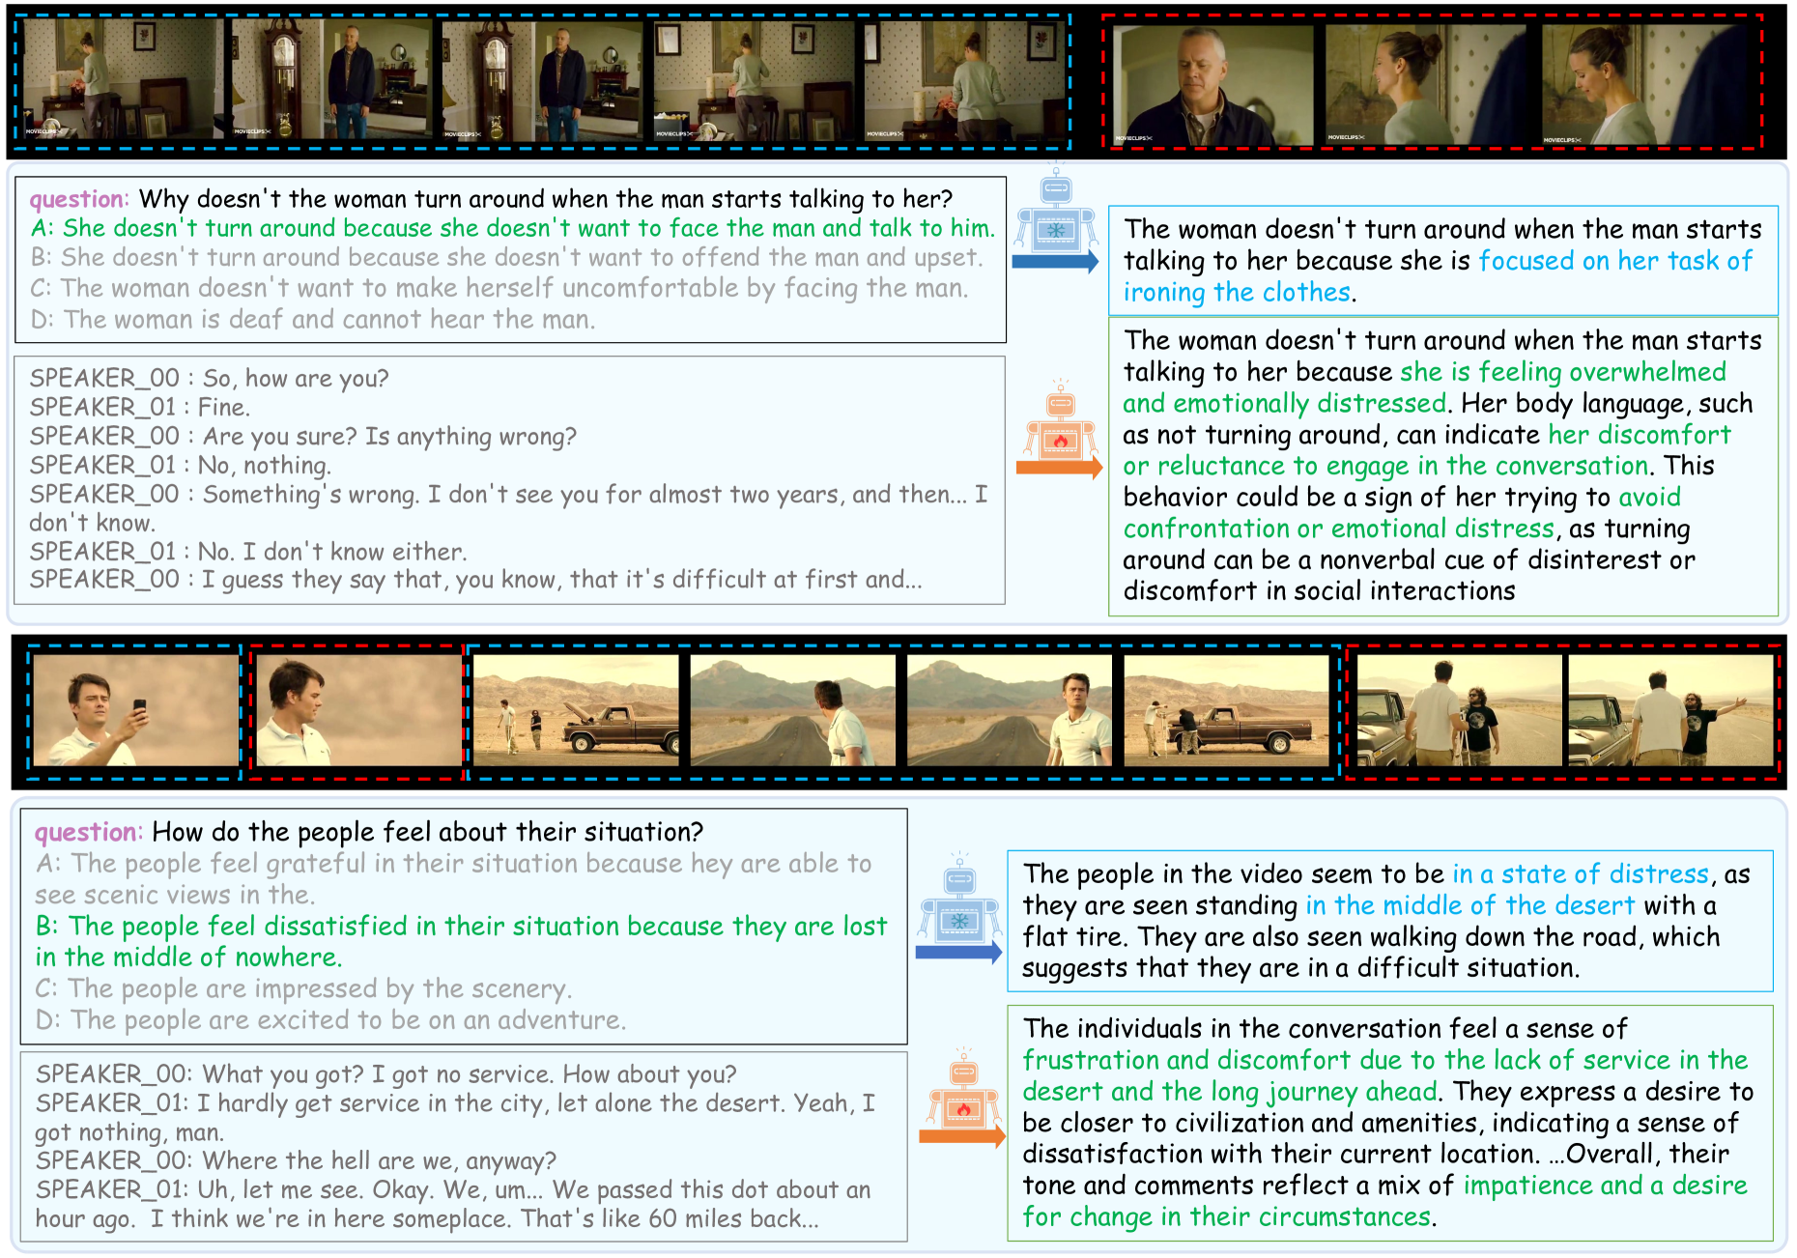Select the frame of the man facing the camera on the road

coord(1010,710)
